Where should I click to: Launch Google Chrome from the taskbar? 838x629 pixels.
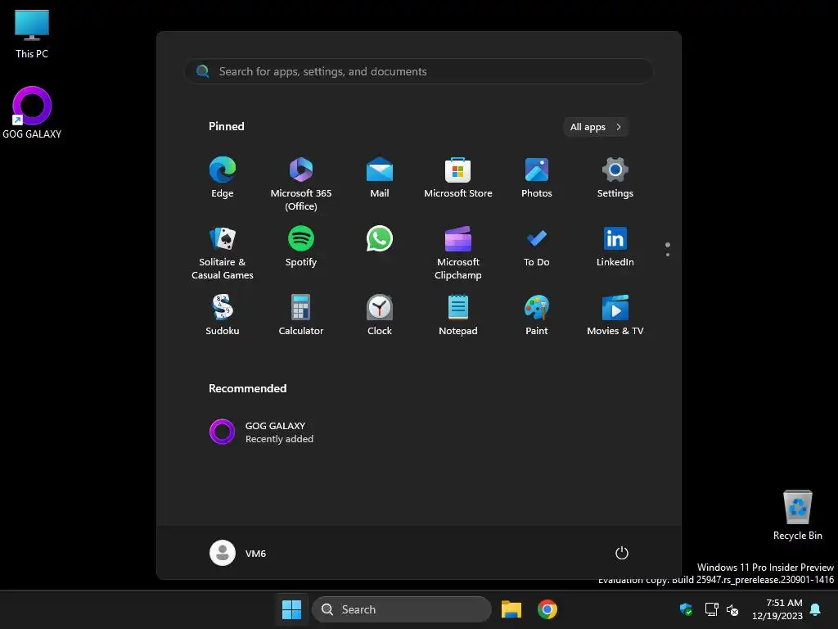tap(547, 609)
